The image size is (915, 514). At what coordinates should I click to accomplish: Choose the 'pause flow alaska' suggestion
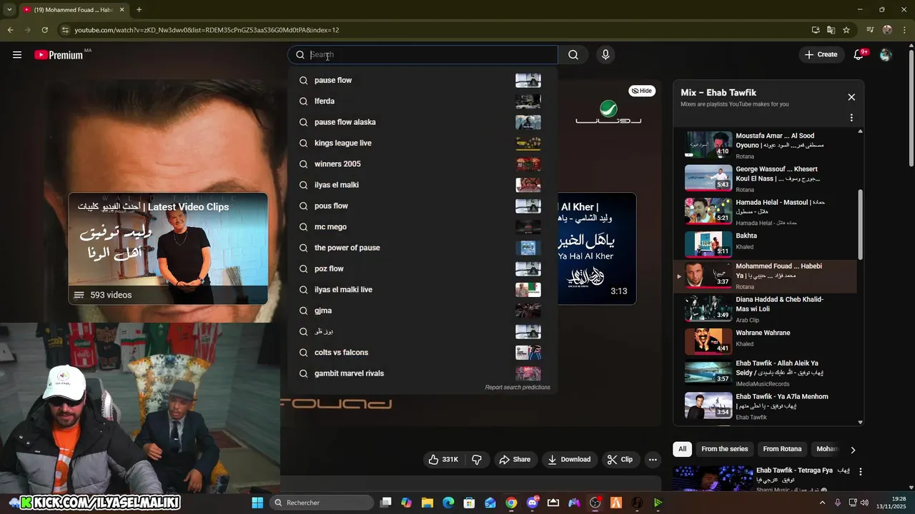coord(422,122)
